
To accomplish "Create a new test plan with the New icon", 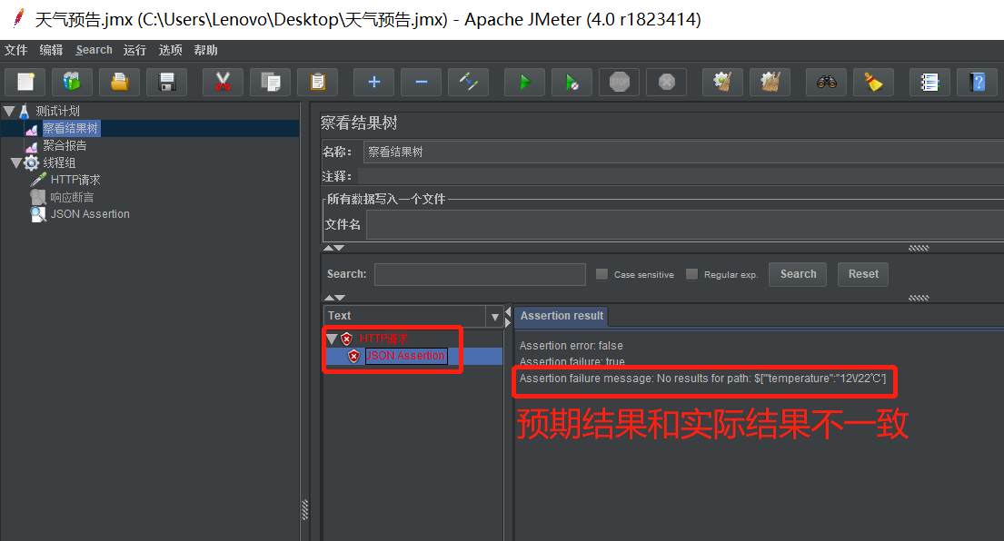I will click(25, 82).
